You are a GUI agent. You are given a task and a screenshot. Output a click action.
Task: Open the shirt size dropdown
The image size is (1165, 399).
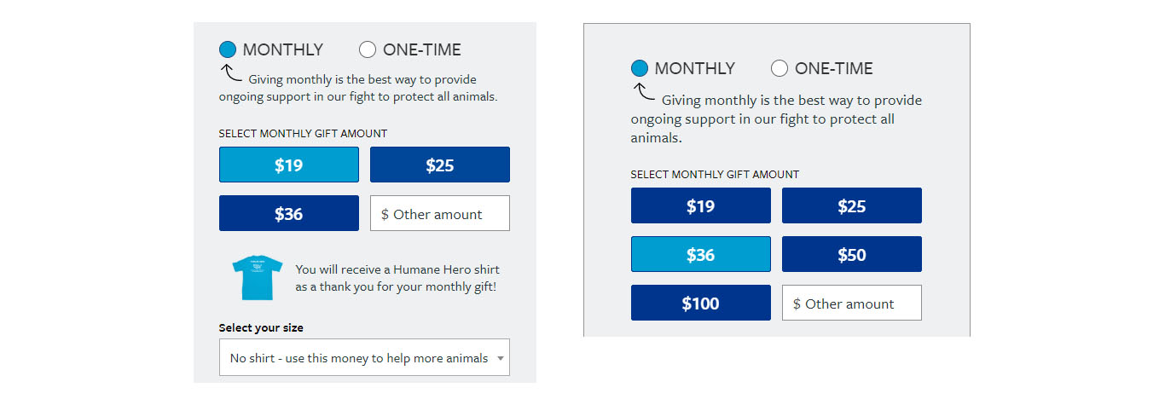tap(364, 358)
